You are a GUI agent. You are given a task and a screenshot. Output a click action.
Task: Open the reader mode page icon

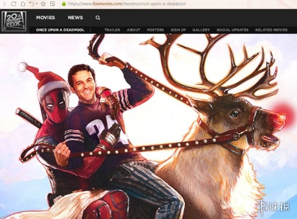click(52, 4)
